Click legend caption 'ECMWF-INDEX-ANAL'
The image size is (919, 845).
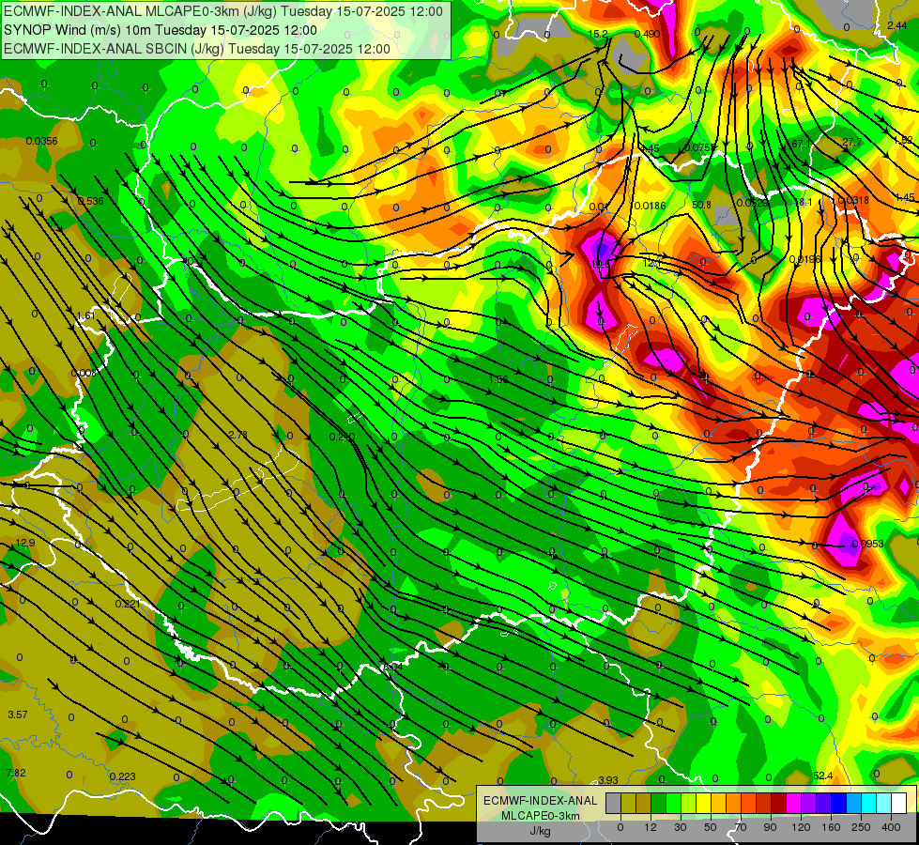(540, 801)
